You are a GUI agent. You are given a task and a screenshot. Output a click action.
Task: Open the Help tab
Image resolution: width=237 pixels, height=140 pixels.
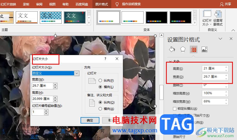point(66,4)
